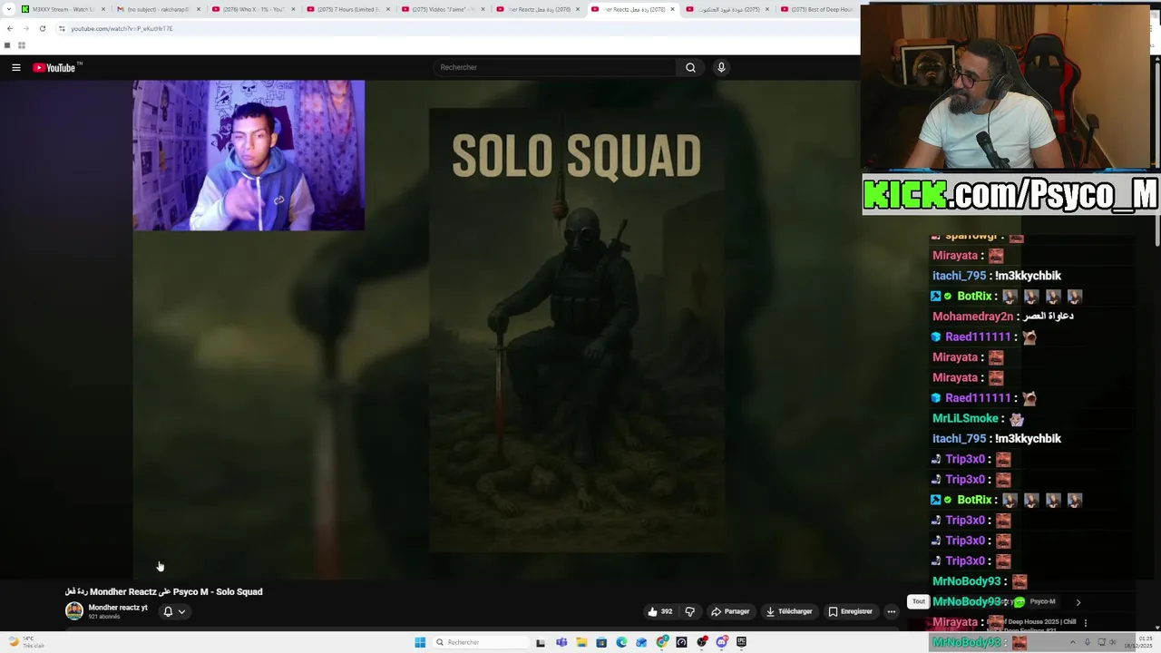This screenshot has height=653, width=1161.
Task: Open the notification bell subscription dropdown
Action: pyautogui.click(x=174, y=611)
